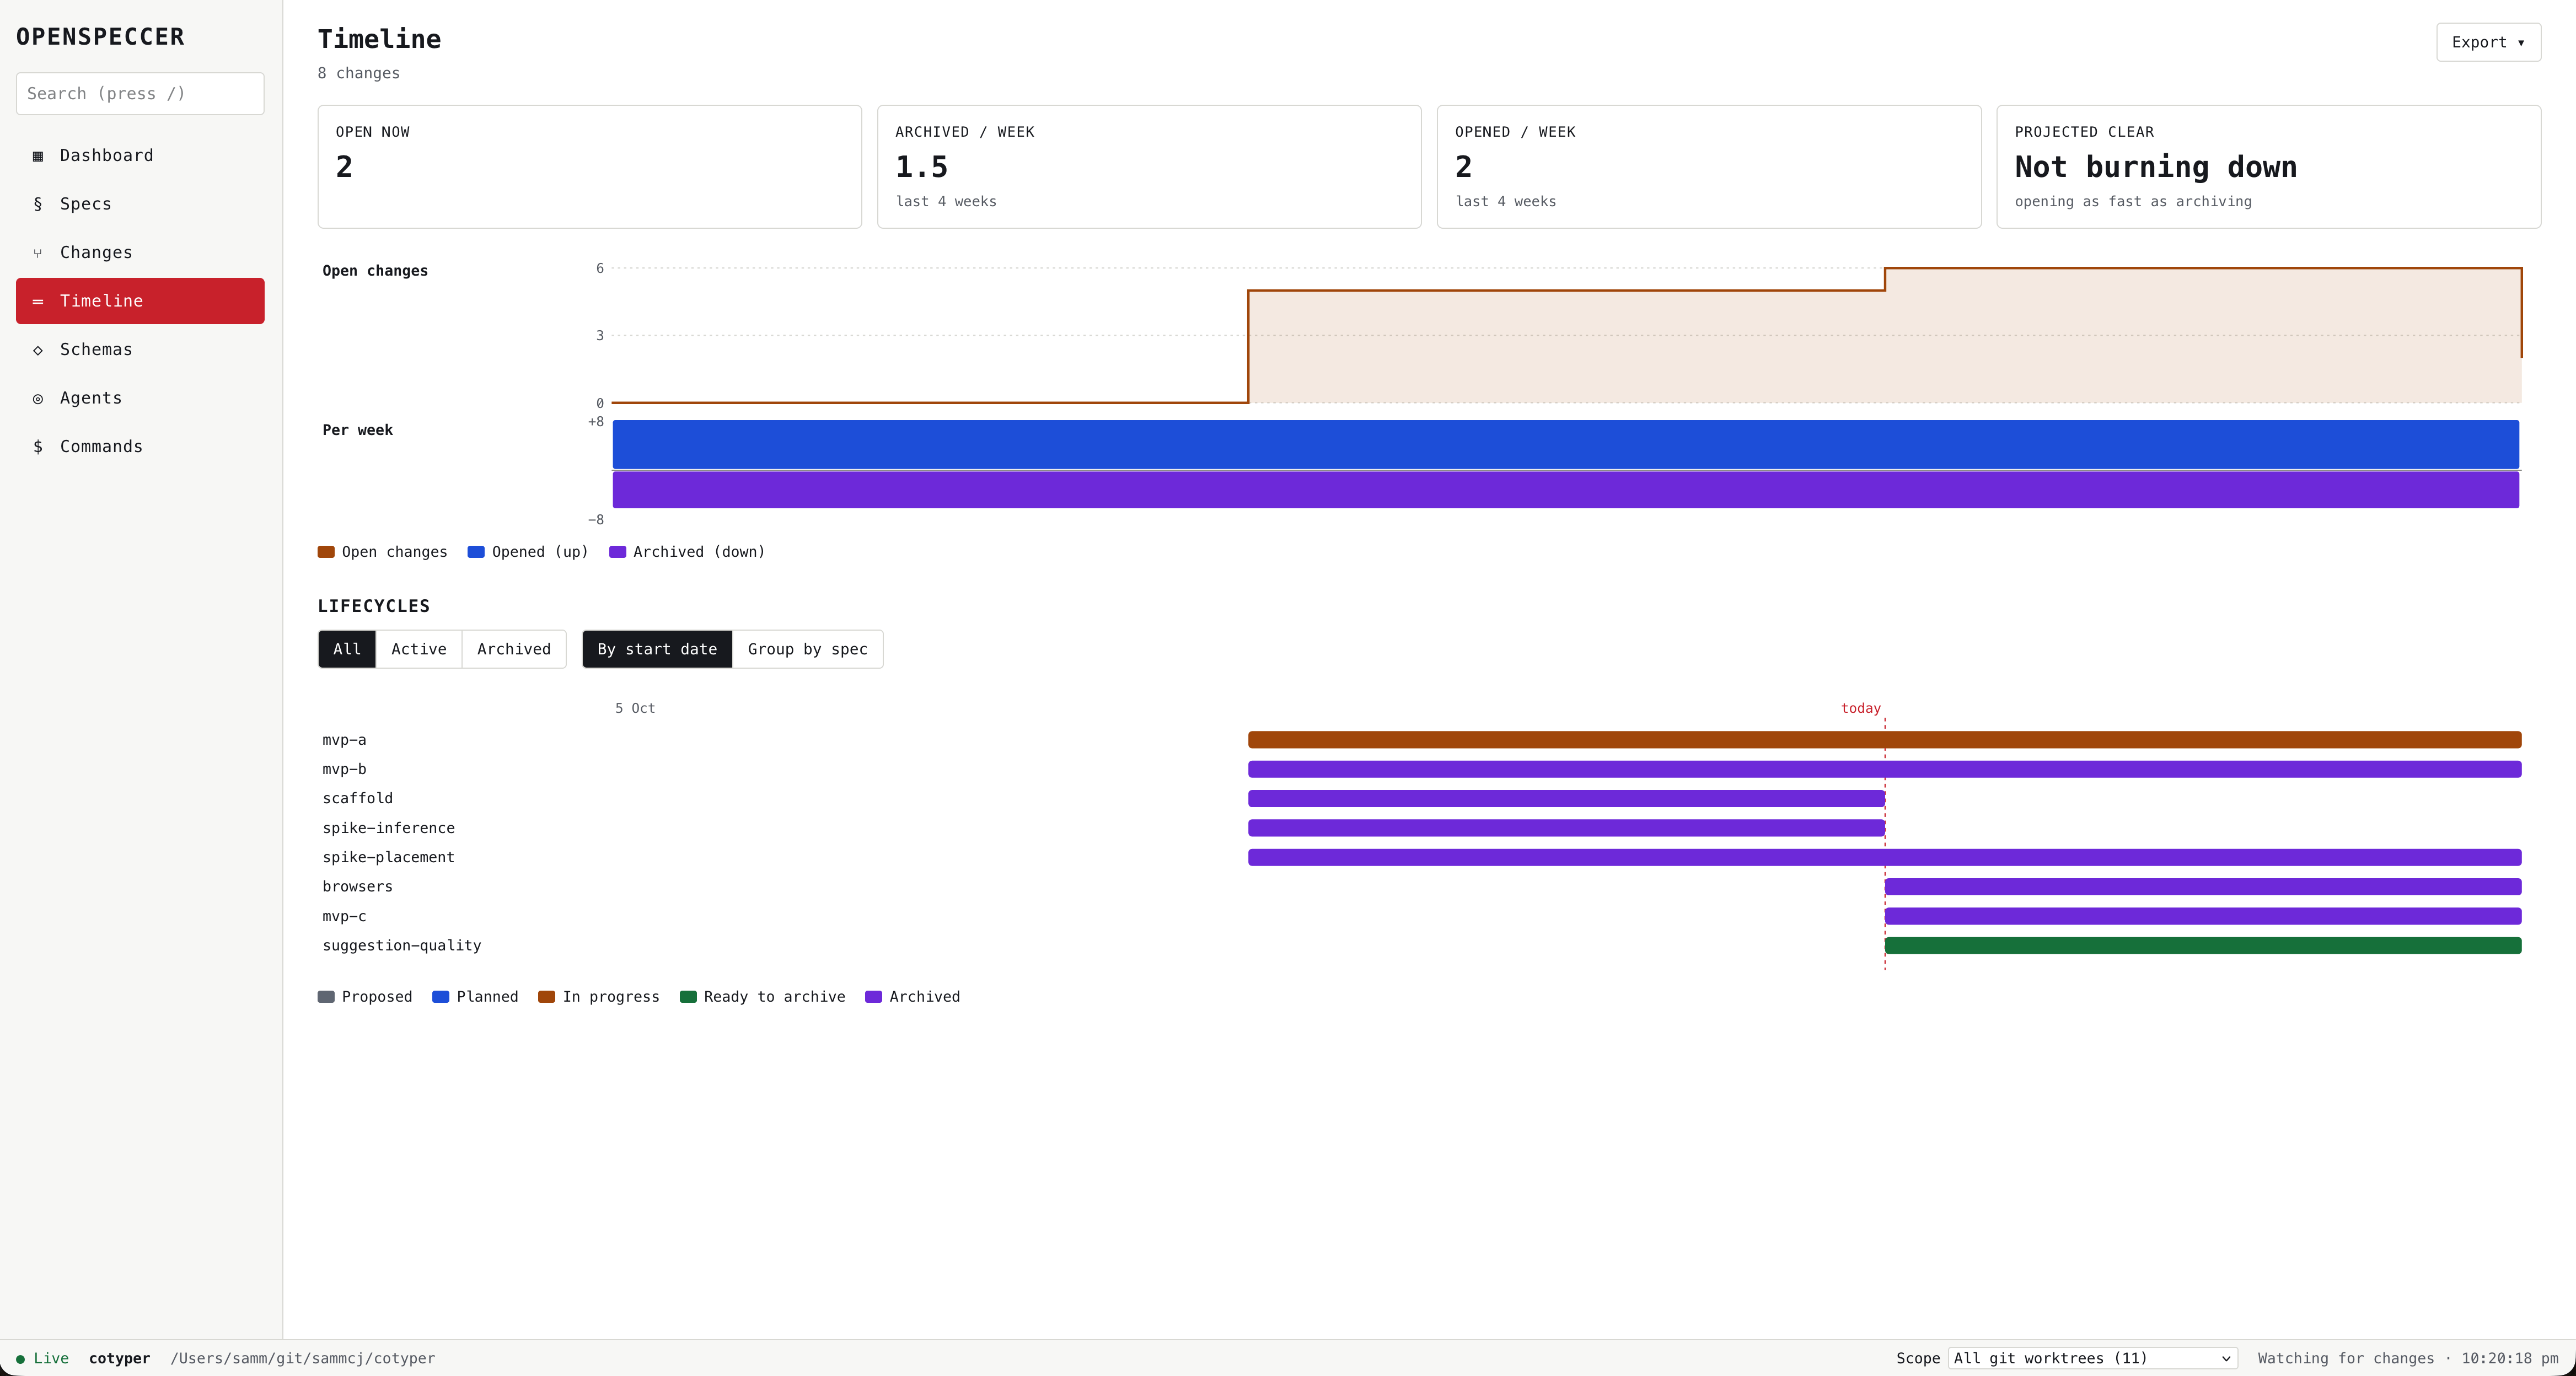Click the cotyper project name in status bar

tap(119, 1358)
